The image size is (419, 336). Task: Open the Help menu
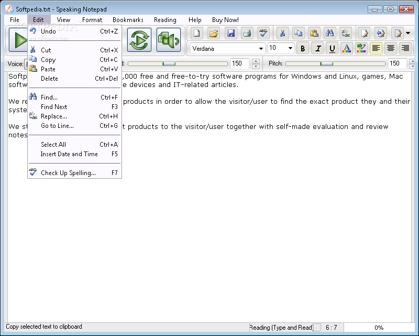pos(195,20)
